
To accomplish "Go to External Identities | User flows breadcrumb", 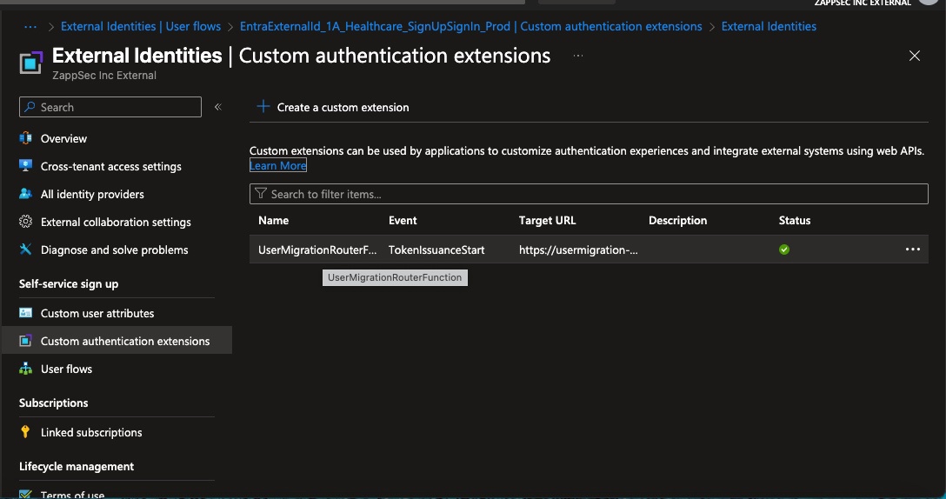I will (x=141, y=27).
